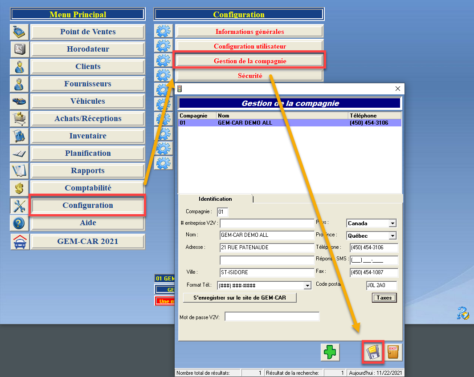Image resolution: width=474 pixels, height=377 pixels.
Task: Click the documents icon beside Rapports
Action: (x=19, y=170)
